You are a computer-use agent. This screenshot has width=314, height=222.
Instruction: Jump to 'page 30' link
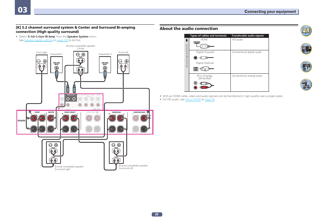[210, 100]
